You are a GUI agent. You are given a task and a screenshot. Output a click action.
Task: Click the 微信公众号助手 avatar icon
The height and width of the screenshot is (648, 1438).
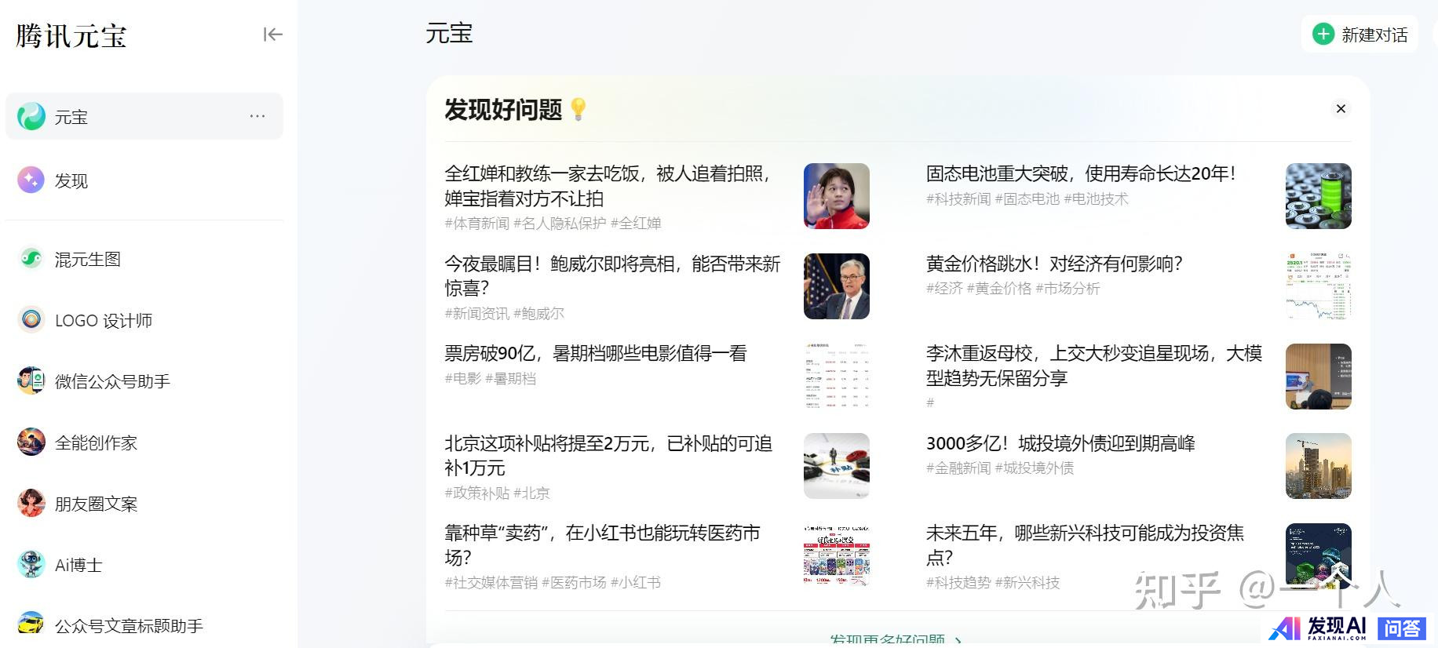[x=31, y=380]
